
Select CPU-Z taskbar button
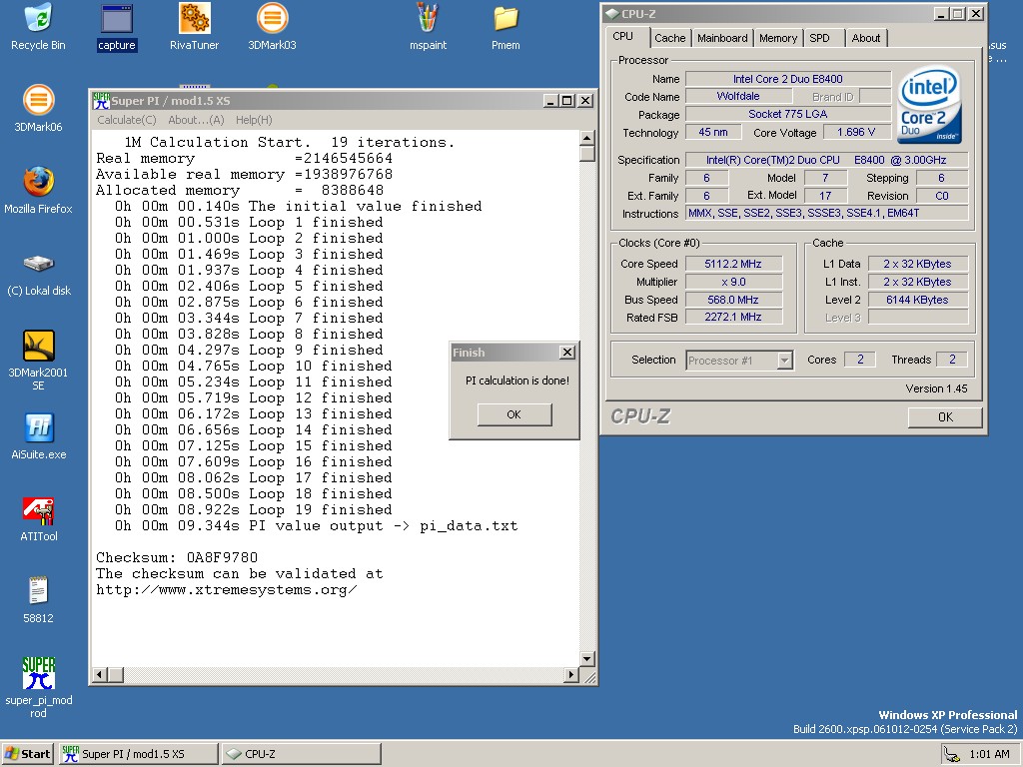tap(302, 754)
